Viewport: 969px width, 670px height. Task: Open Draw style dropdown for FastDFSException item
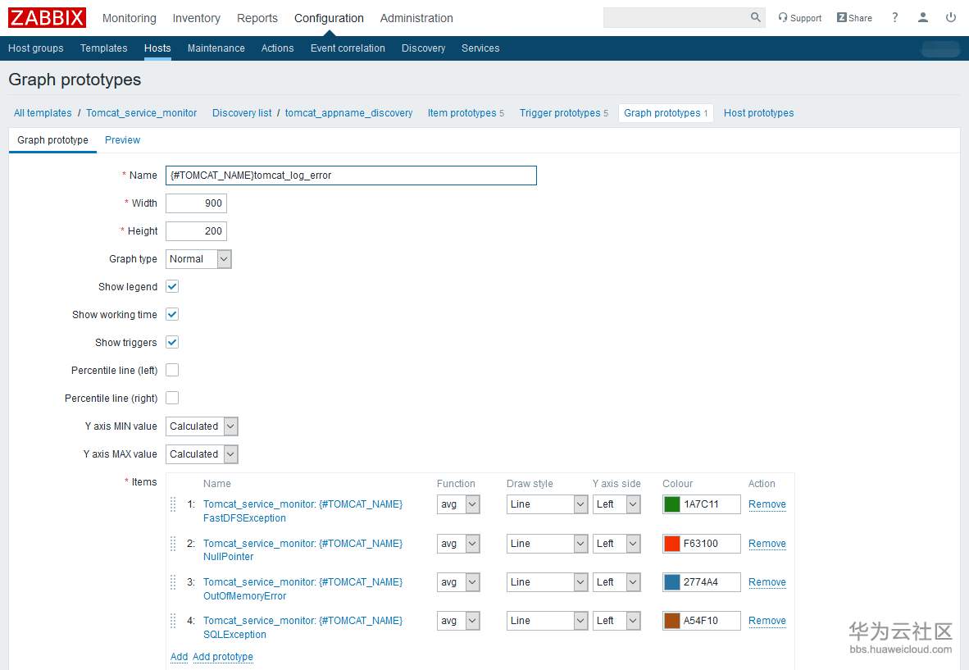click(x=546, y=504)
